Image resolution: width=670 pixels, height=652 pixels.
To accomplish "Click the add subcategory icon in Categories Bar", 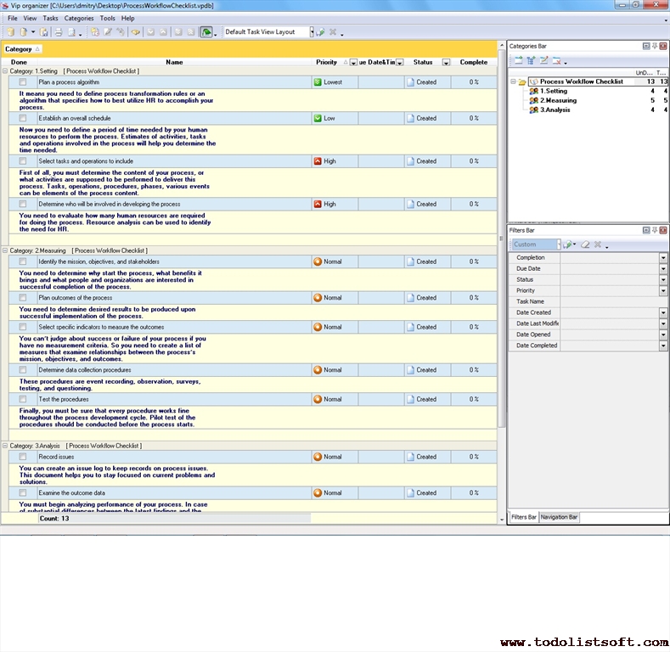I will coord(531,60).
